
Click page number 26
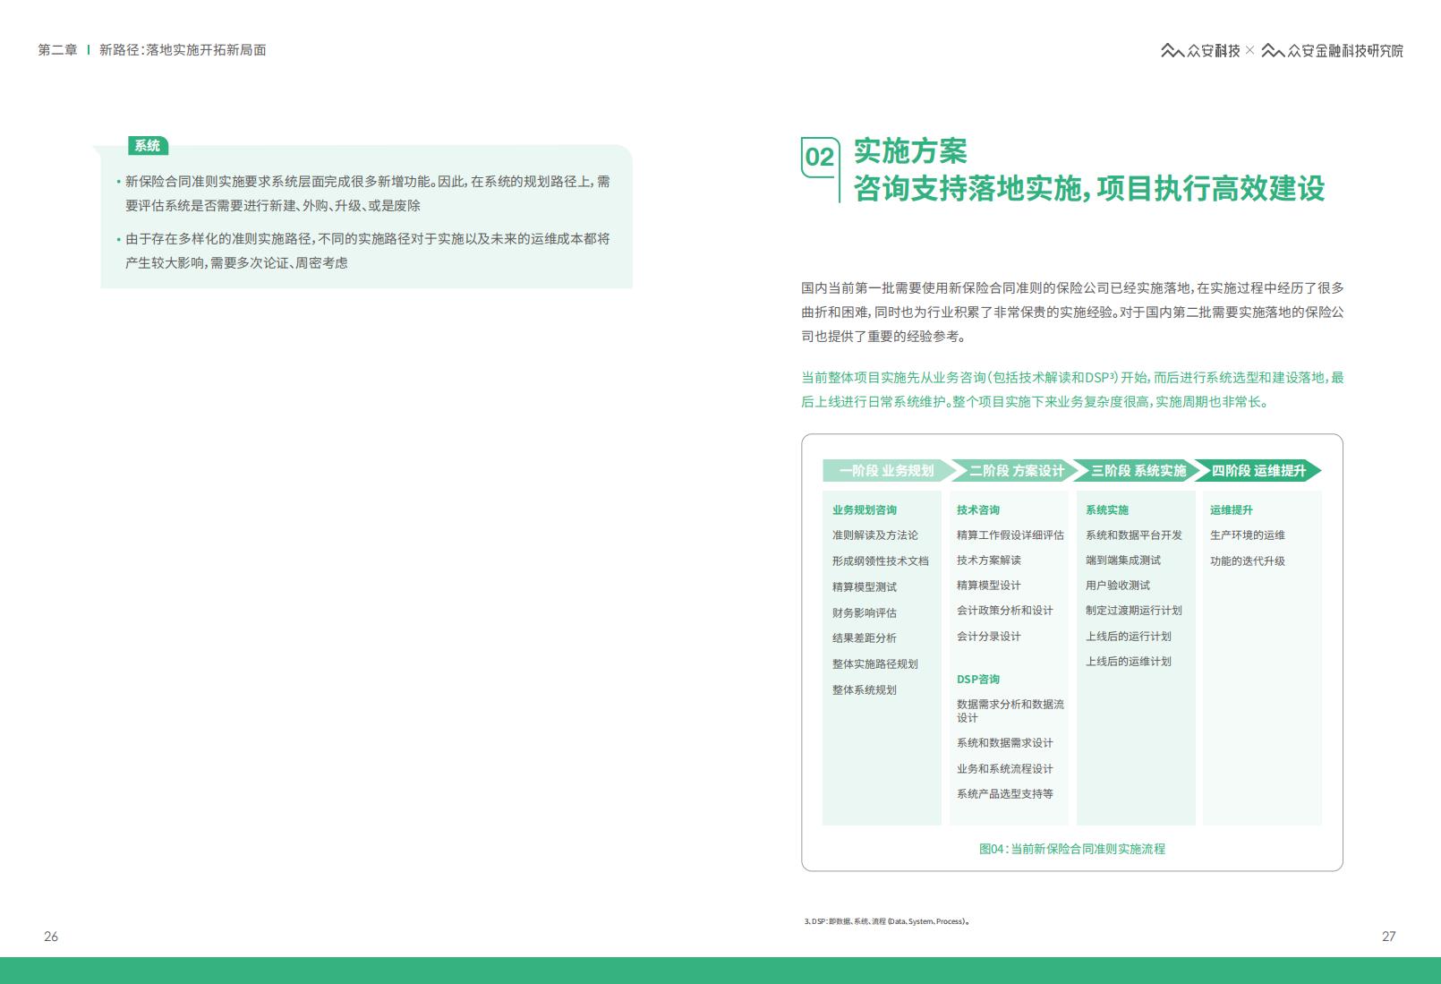[x=51, y=937]
